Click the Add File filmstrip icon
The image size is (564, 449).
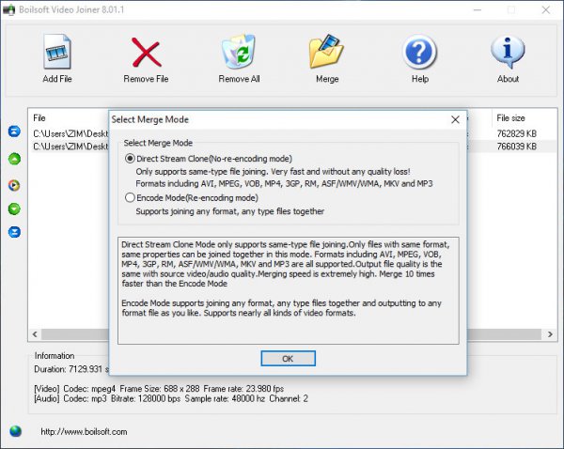57,52
